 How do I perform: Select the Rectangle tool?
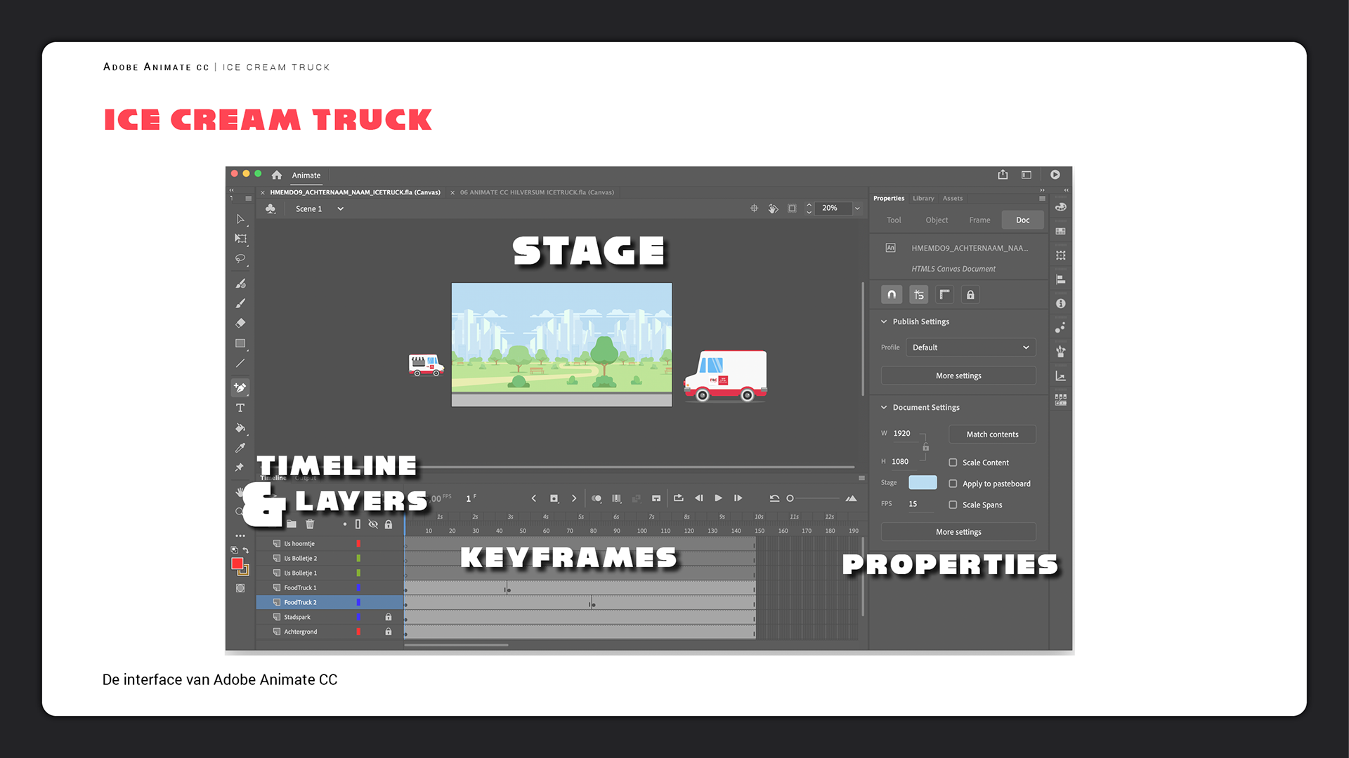click(x=240, y=343)
